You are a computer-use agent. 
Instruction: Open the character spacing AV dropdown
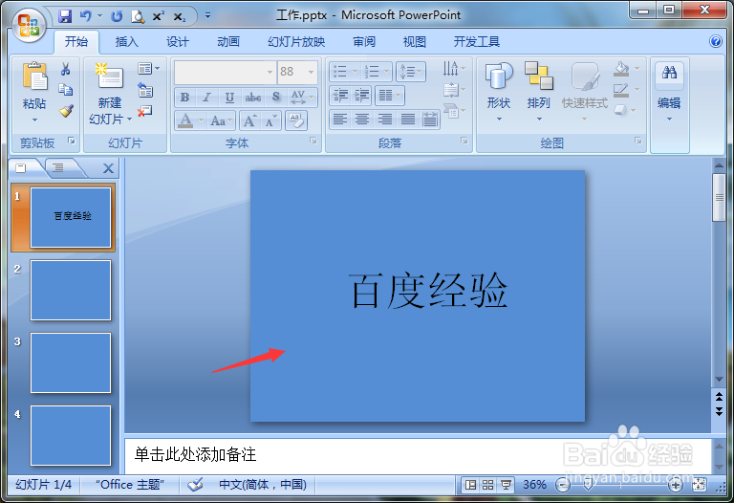(x=302, y=97)
